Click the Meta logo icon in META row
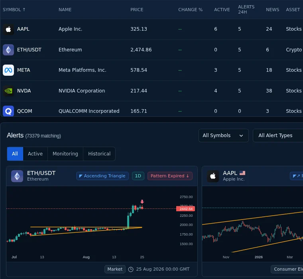The width and height of the screenshot is (303, 279). pyautogui.click(x=8, y=70)
